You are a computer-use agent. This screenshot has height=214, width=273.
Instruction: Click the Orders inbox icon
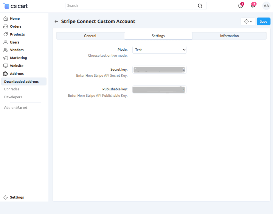pyautogui.click(x=6, y=26)
